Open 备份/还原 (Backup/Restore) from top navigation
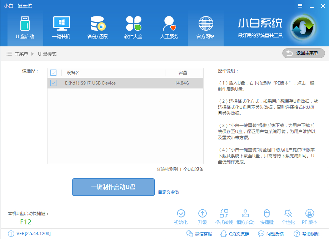 97,27
